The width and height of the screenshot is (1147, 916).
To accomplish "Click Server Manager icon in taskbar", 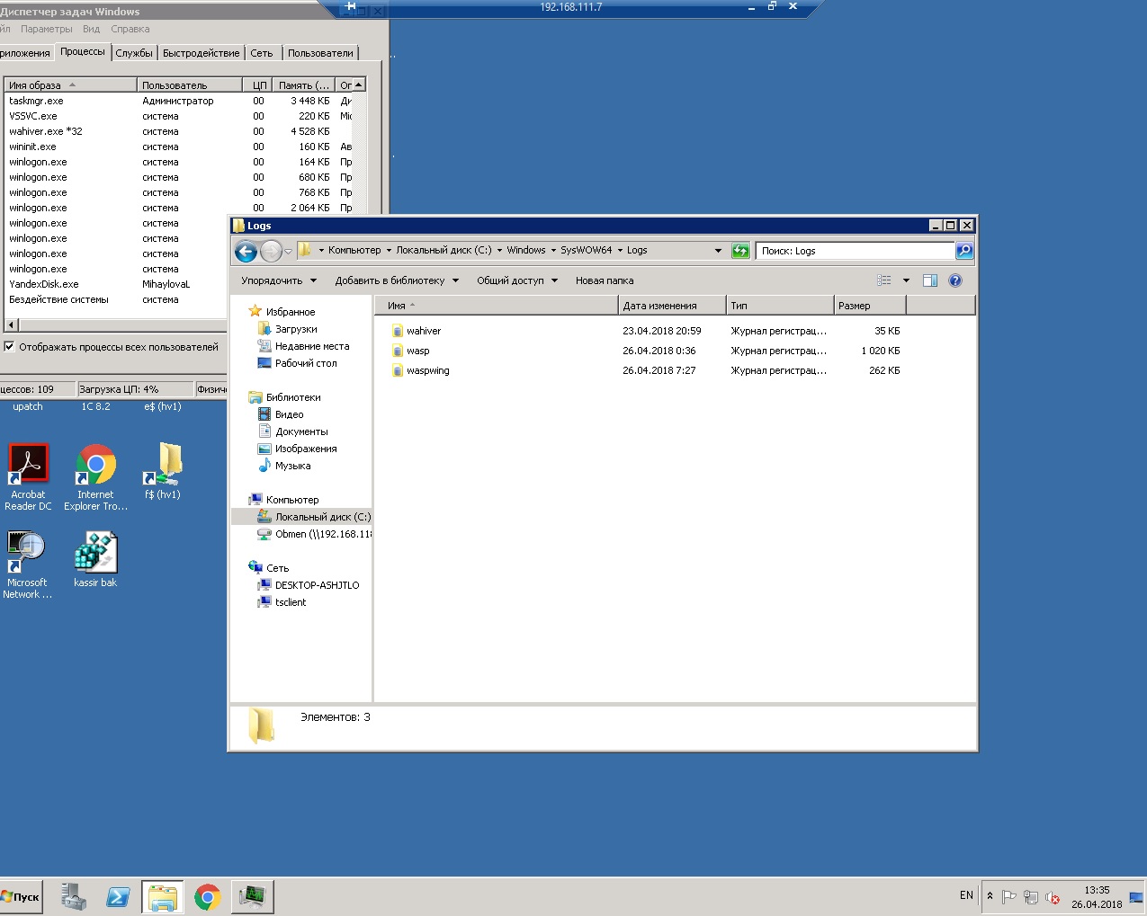I will click(x=73, y=896).
